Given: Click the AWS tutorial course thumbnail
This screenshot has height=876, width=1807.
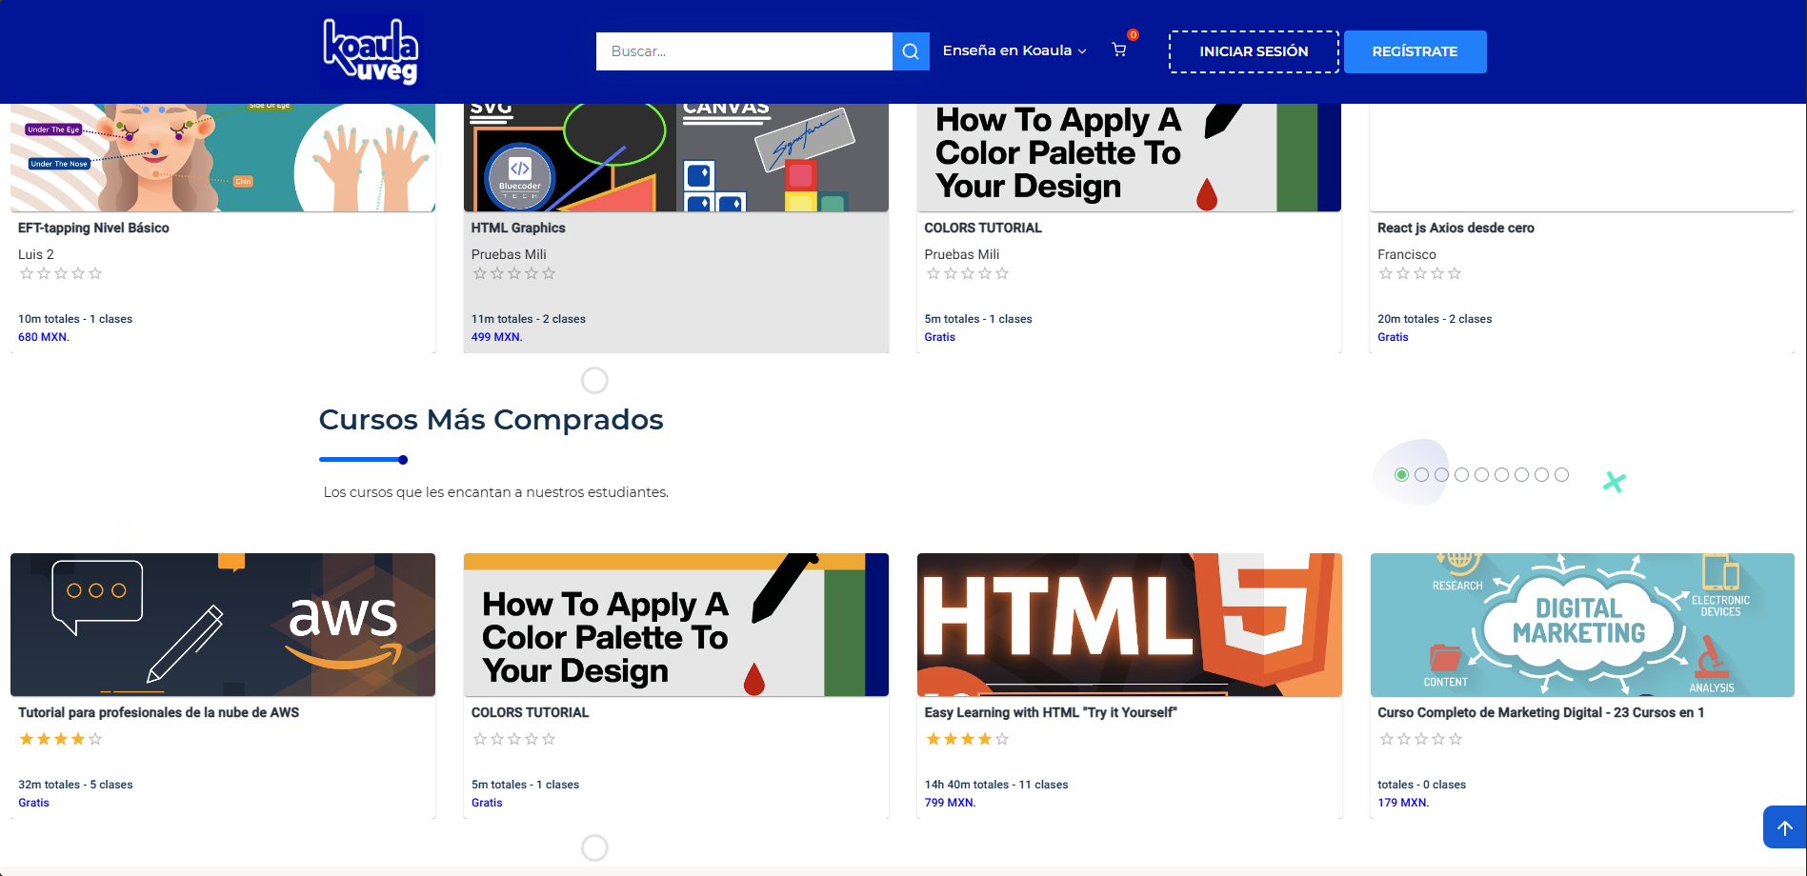Looking at the screenshot, I should coord(223,625).
